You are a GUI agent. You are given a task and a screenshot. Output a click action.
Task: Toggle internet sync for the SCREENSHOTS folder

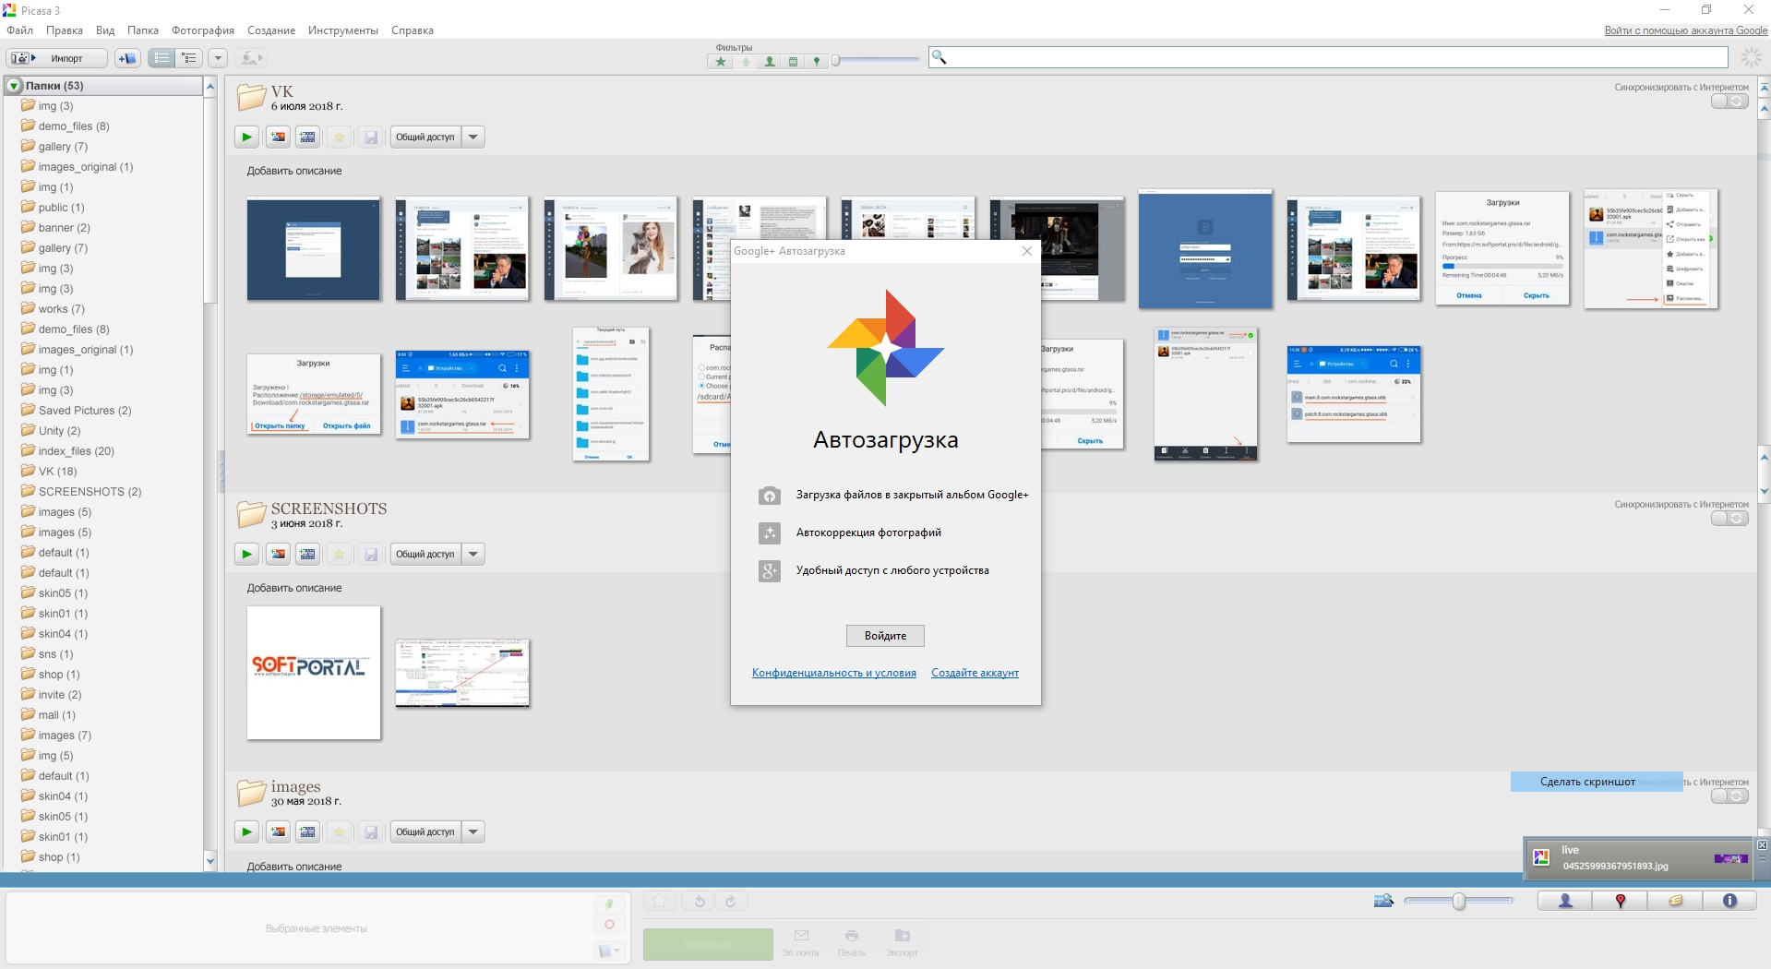[x=1729, y=519]
